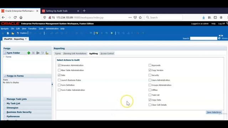This screenshot has height=128, width=228.
Task: Click the Advanced search icon
Action: (219, 38)
